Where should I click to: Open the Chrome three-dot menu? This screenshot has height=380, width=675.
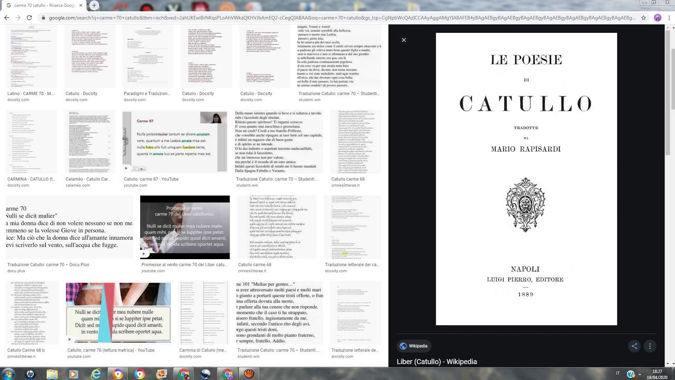click(668, 17)
